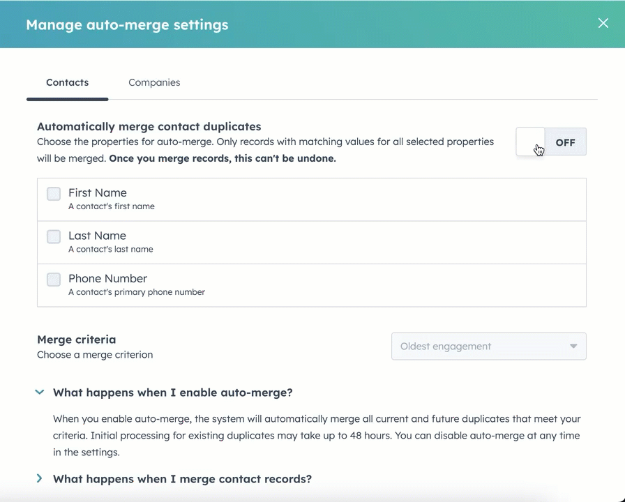Collapse the auto-merge explanation section chevron

40,392
